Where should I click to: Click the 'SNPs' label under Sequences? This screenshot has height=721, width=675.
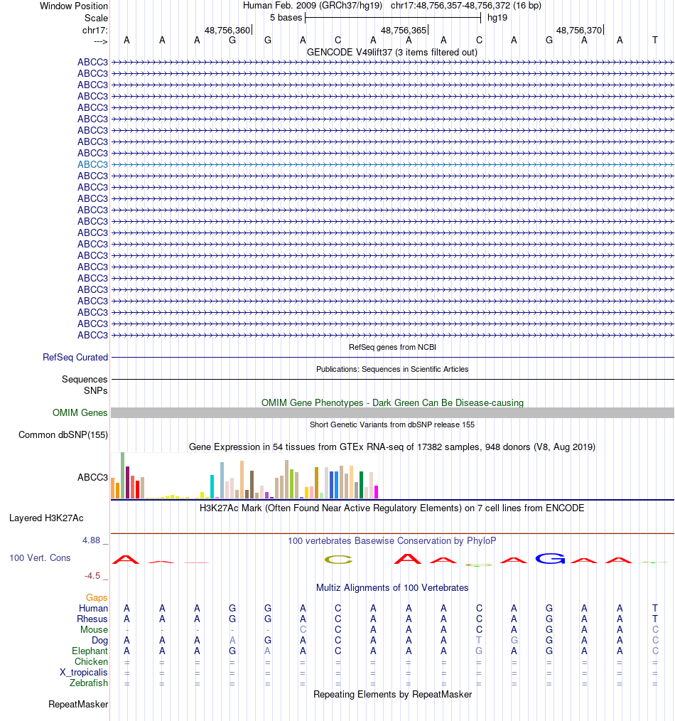96,390
